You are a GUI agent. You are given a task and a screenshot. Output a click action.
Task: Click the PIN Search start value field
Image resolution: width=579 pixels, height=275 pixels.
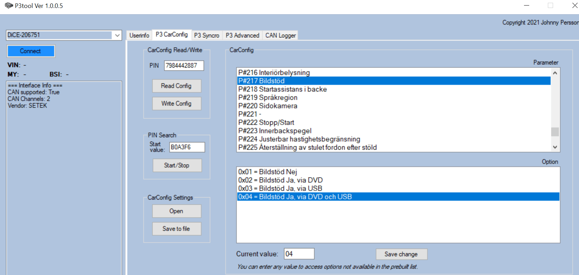click(x=187, y=147)
